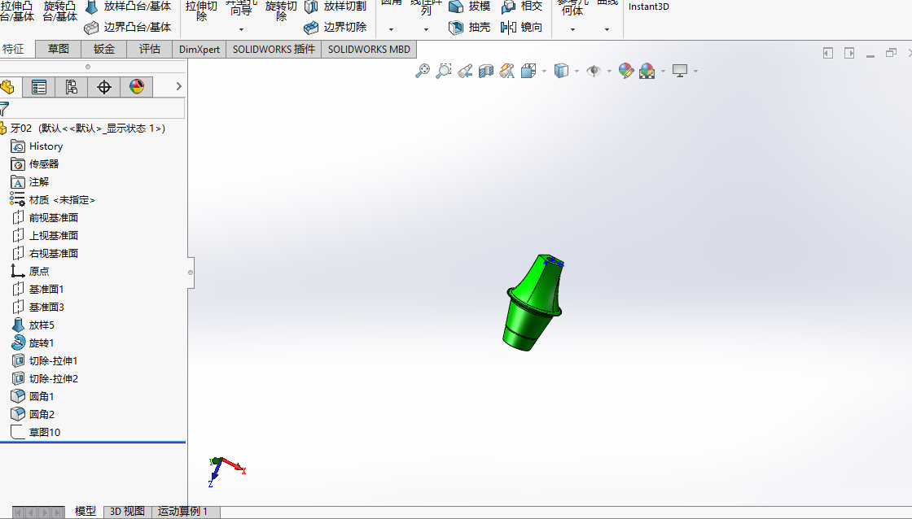Open the 3D 视图 bottom tab
Viewport: 912px width, 519px height.
pyautogui.click(x=127, y=512)
